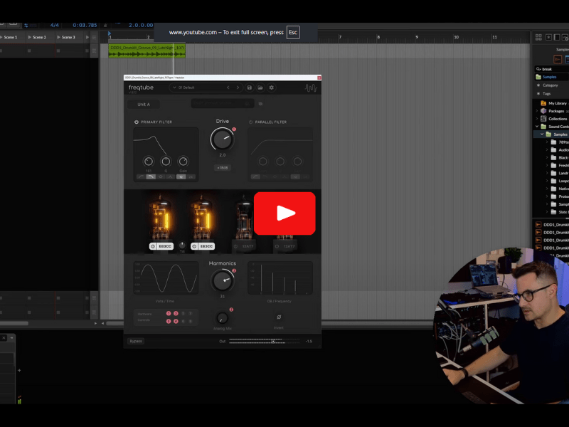This screenshot has width=569, height=427.
Task: Open the freqtube settings gear icon
Action: click(271, 88)
